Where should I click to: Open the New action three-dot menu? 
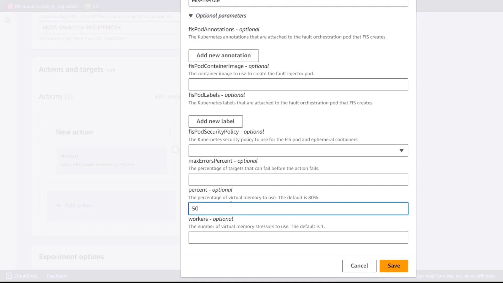(x=170, y=131)
